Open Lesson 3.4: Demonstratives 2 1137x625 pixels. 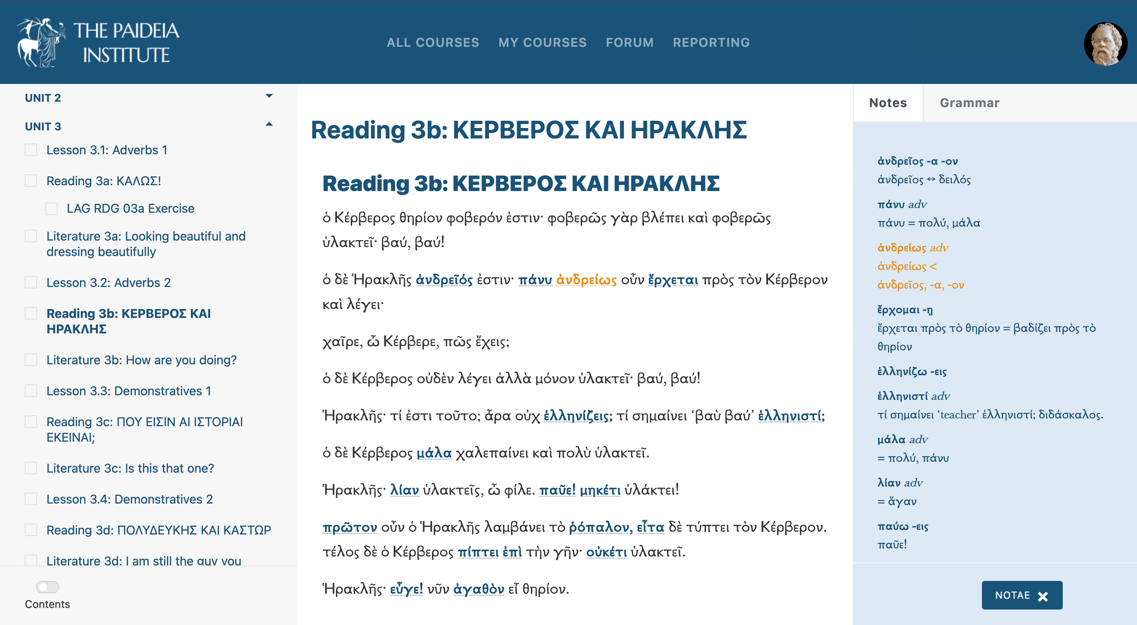pos(130,499)
